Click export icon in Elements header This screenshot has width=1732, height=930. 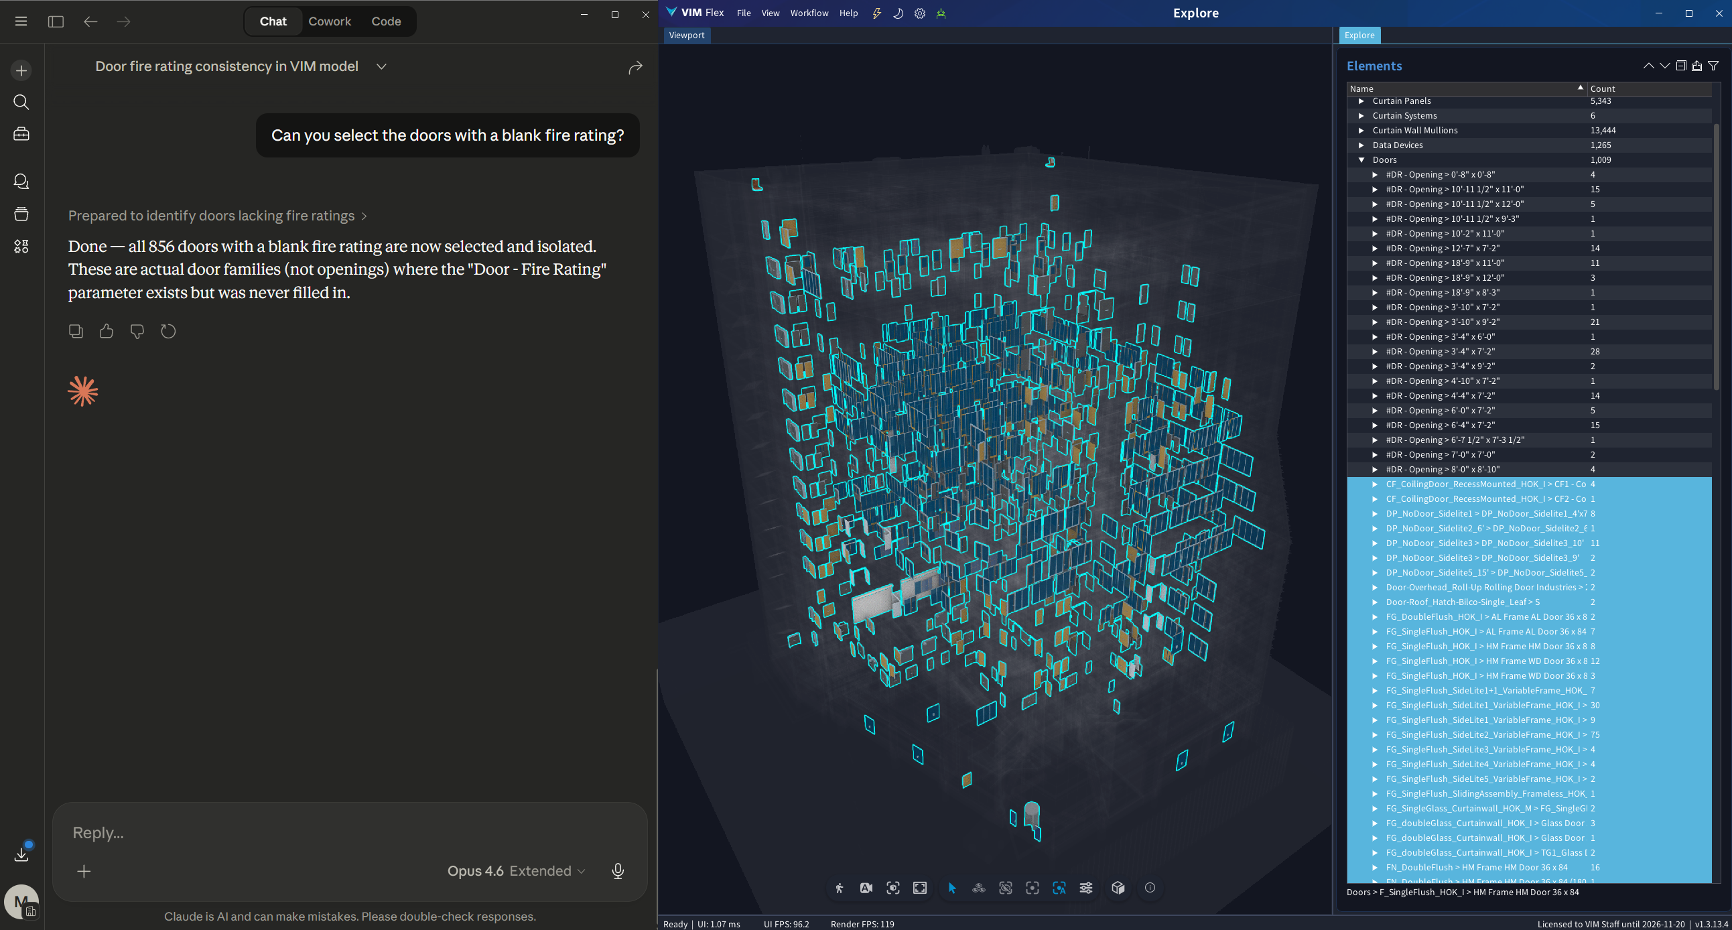click(1697, 66)
